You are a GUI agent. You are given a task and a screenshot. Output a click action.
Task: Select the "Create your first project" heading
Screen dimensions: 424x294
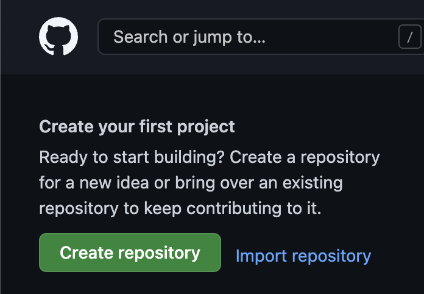coord(137,127)
